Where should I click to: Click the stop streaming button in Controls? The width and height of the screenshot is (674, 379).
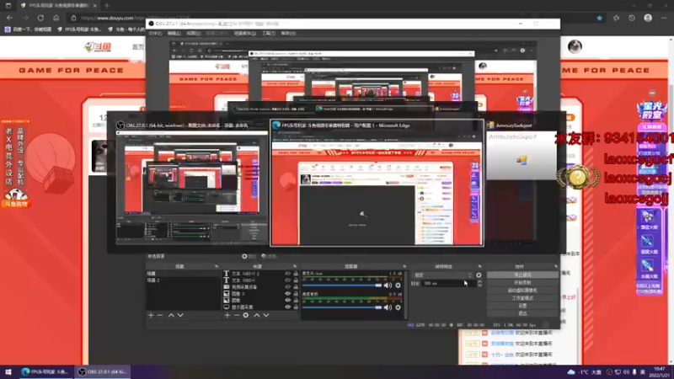point(522,275)
